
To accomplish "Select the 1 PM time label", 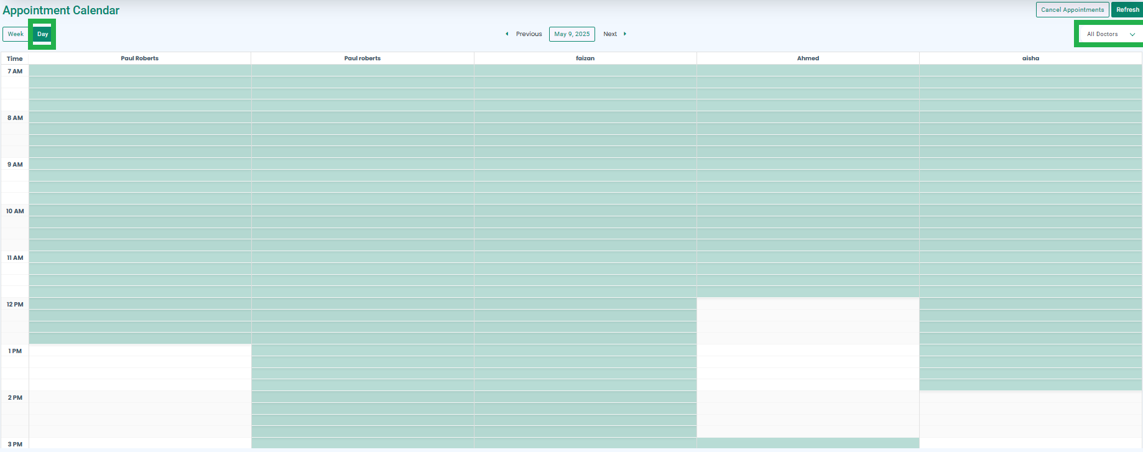I will tap(15, 351).
